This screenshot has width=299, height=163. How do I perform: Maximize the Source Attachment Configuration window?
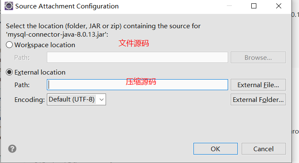254,6
